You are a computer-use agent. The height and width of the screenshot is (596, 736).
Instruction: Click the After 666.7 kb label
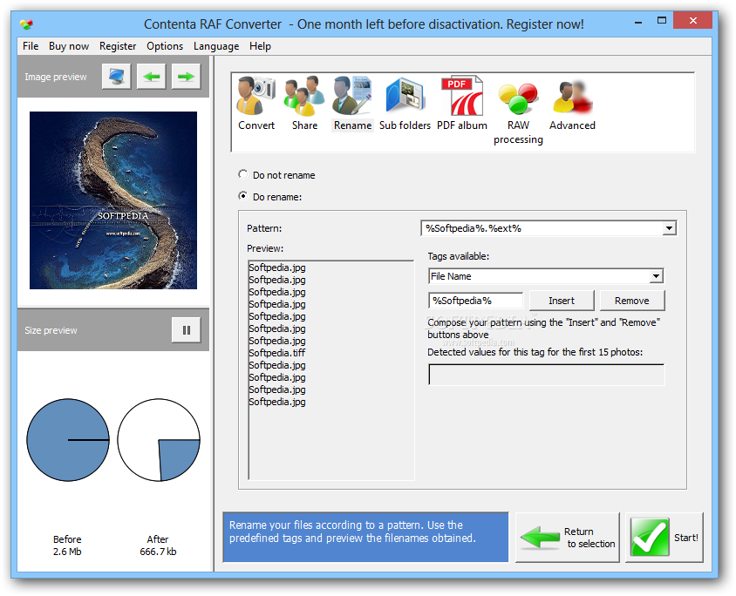point(158,545)
